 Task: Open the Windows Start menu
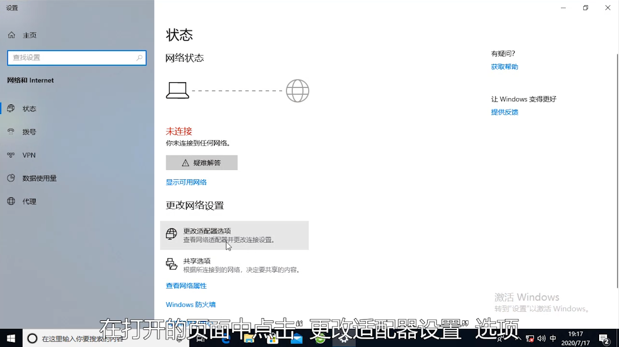click(x=11, y=338)
